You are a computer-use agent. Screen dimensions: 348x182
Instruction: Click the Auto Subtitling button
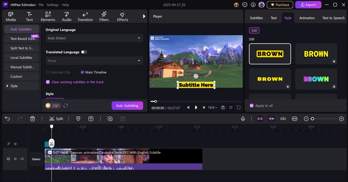(127, 105)
